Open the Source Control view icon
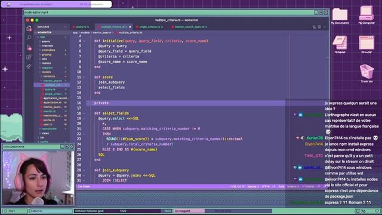 click(29, 47)
